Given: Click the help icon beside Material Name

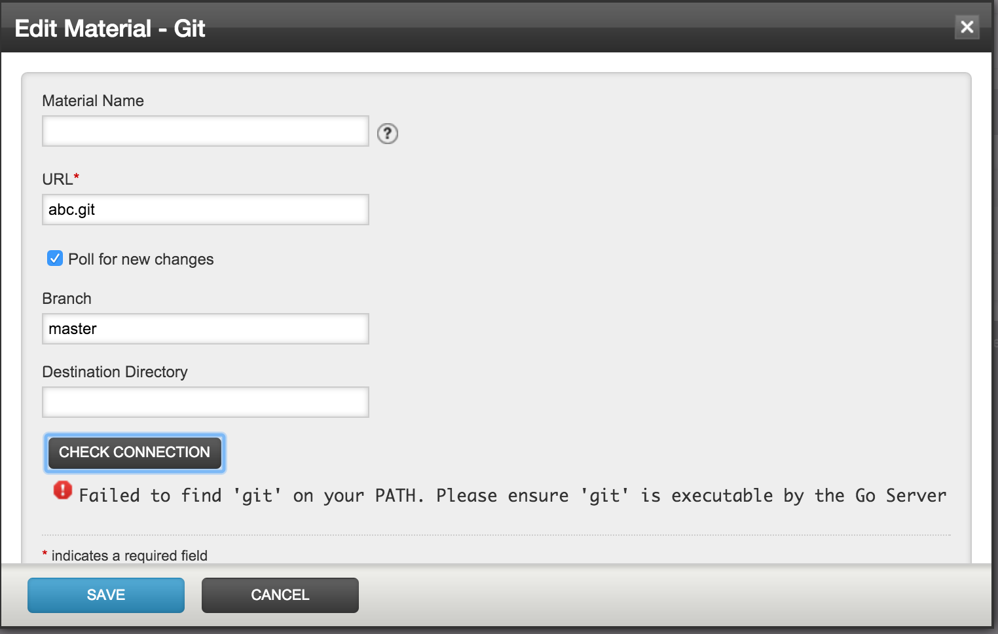Looking at the screenshot, I should (x=388, y=134).
